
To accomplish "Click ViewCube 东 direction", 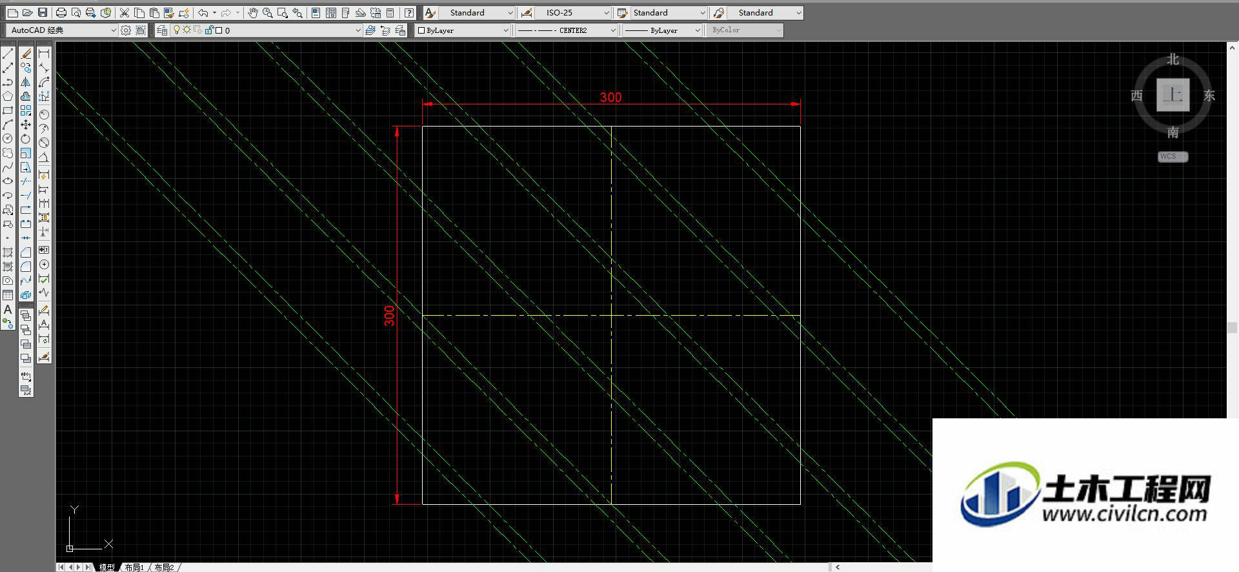I will 1209,96.
